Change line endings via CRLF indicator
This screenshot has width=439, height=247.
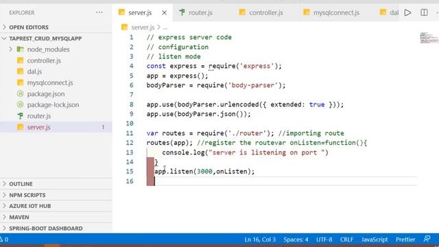point(346,239)
